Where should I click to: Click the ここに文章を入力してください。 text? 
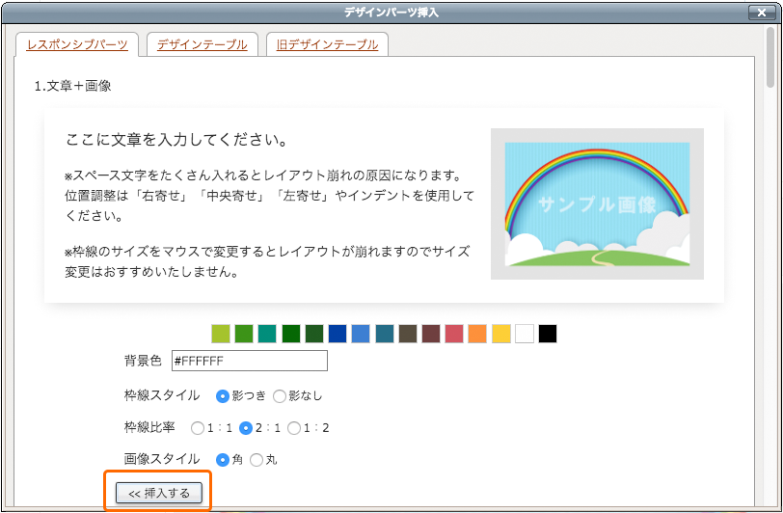(x=177, y=140)
